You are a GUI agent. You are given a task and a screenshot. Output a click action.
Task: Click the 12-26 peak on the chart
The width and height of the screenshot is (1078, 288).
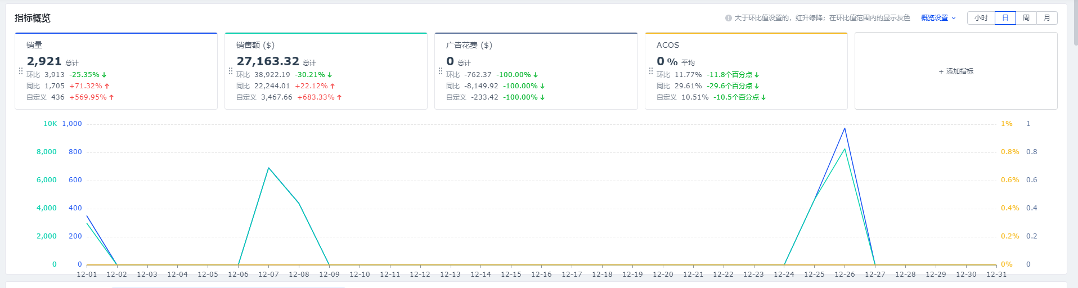click(845, 129)
